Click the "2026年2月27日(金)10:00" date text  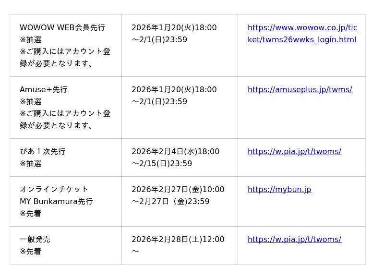pyautogui.click(x=178, y=190)
